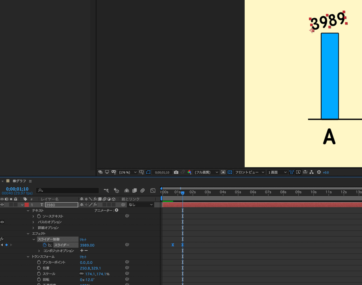
Task: Click the scale constrain proportions link icon
Action: pos(82,274)
